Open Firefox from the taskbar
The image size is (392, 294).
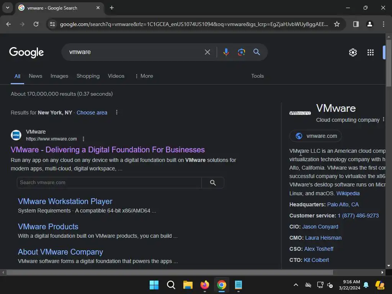(204, 285)
